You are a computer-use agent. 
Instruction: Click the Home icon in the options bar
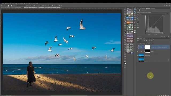pos(2,6)
